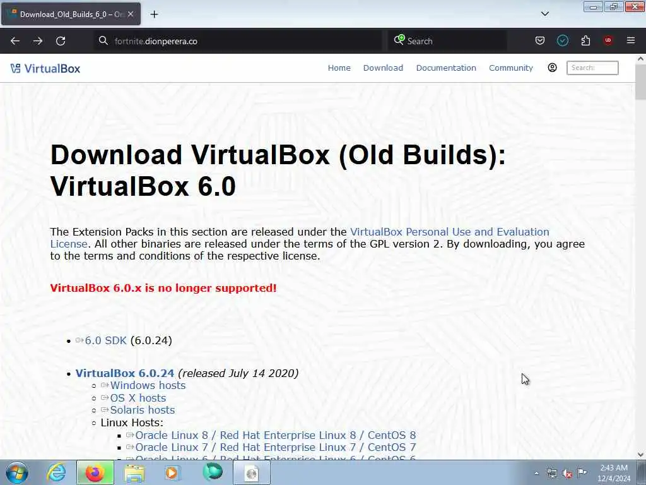Expand the list all tabs chevron
The height and width of the screenshot is (485, 646).
[544, 14]
